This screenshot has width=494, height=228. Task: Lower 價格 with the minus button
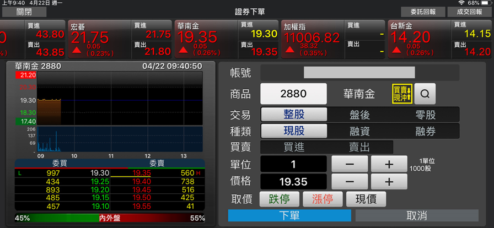tap(349, 182)
